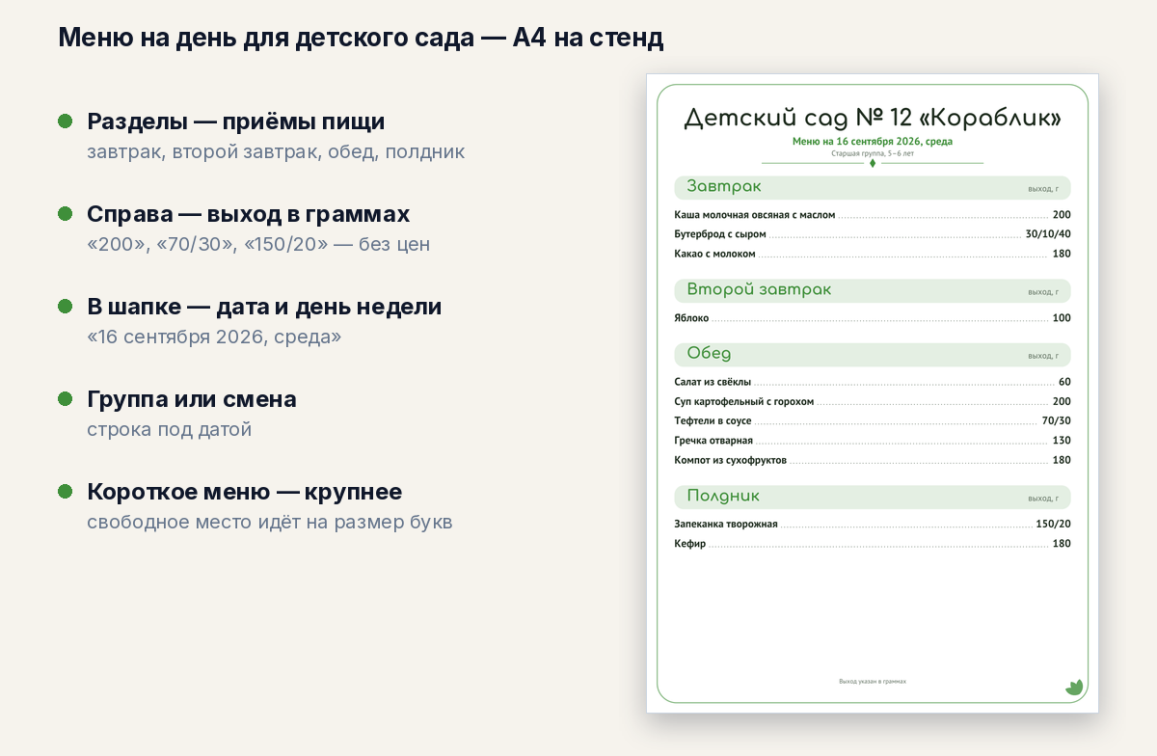Click the line "свободное место идёт на размер букв"
1157x756 pixels.
tap(270, 522)
